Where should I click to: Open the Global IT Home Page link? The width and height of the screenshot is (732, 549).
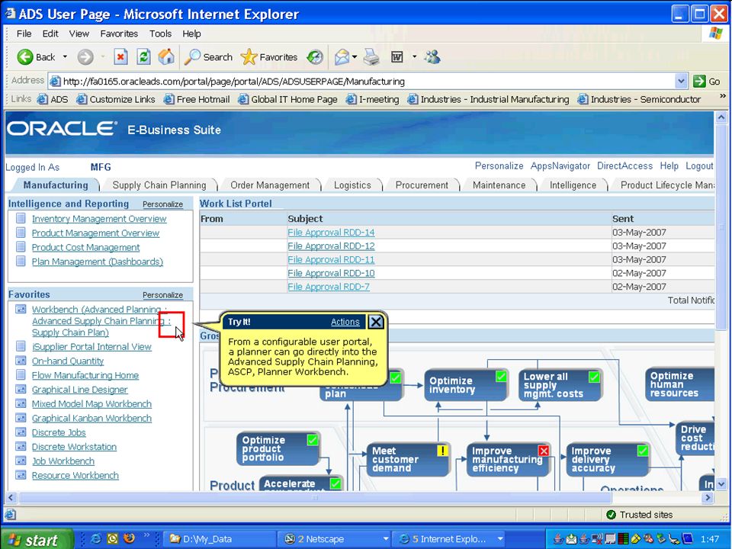tap(287, 99)
